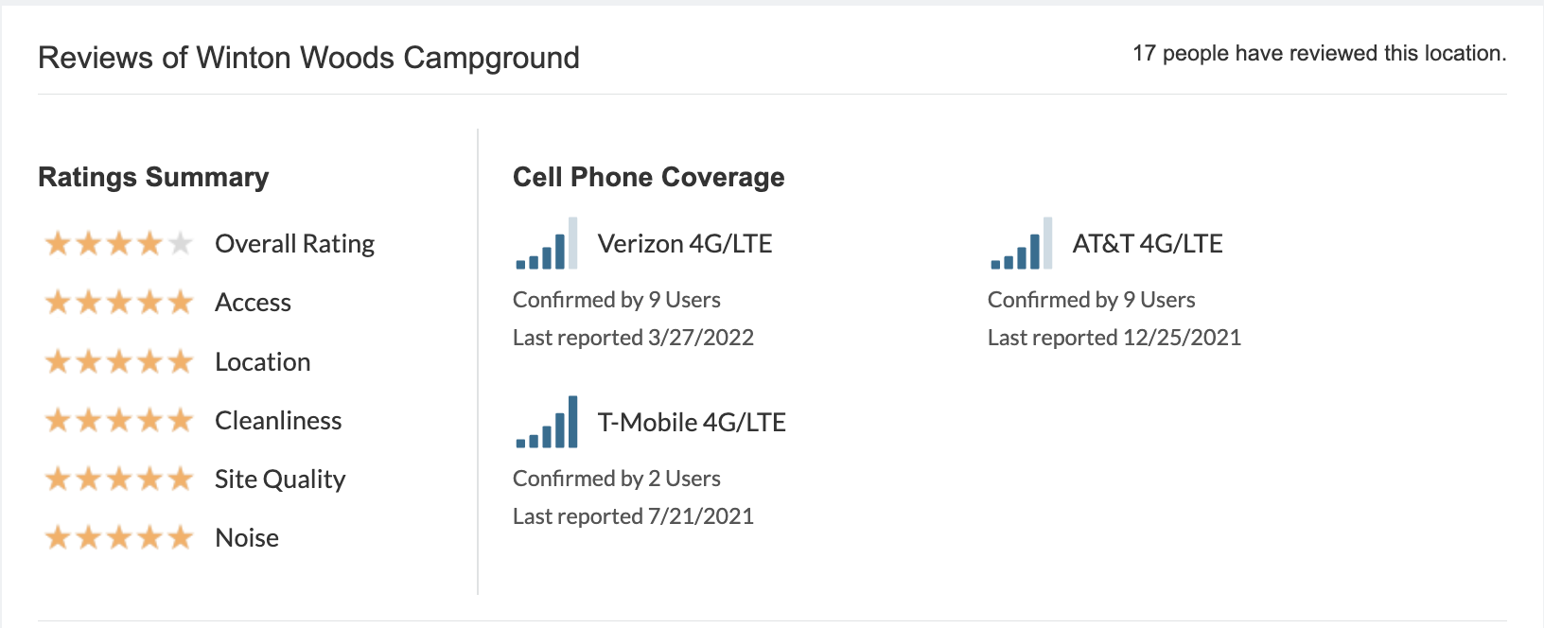The width and height of the screenshot is (1544, 628).
Task: Select the AT&T 4G/LTE label
Action: pos(1148,244)
